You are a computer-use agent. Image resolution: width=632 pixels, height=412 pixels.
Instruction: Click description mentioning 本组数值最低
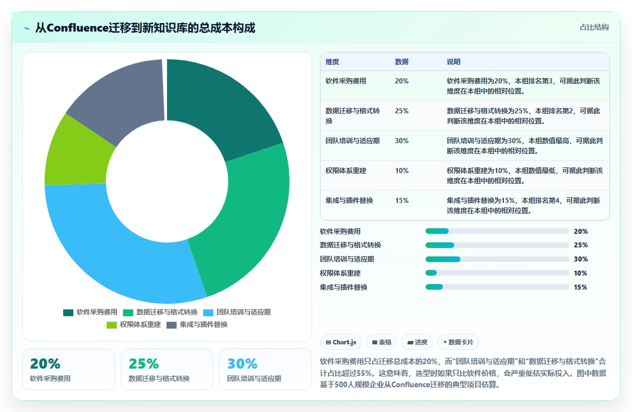coord(525,176)
